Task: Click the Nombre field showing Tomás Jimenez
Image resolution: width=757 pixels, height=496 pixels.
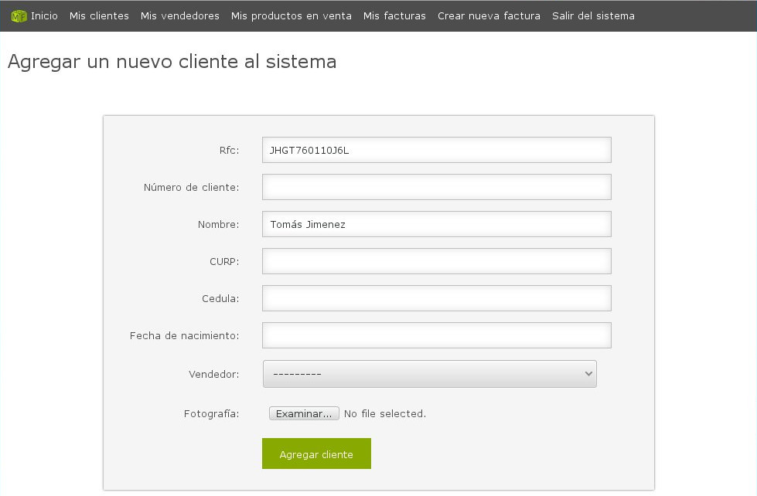Action: (436, 223)
